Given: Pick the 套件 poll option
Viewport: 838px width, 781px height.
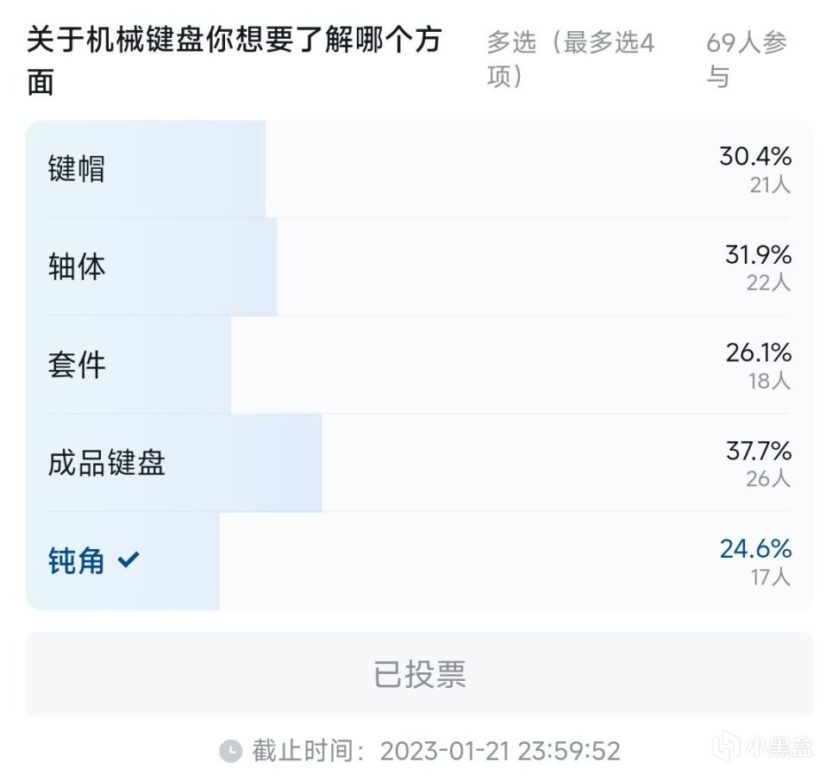Looking at the screenshot, I should [x=77, y=366].
